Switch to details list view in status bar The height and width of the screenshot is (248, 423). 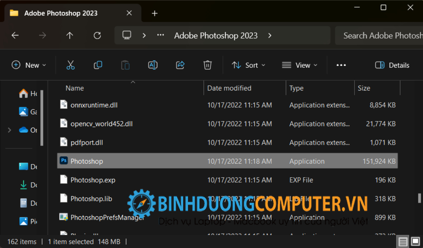(403, 241)
